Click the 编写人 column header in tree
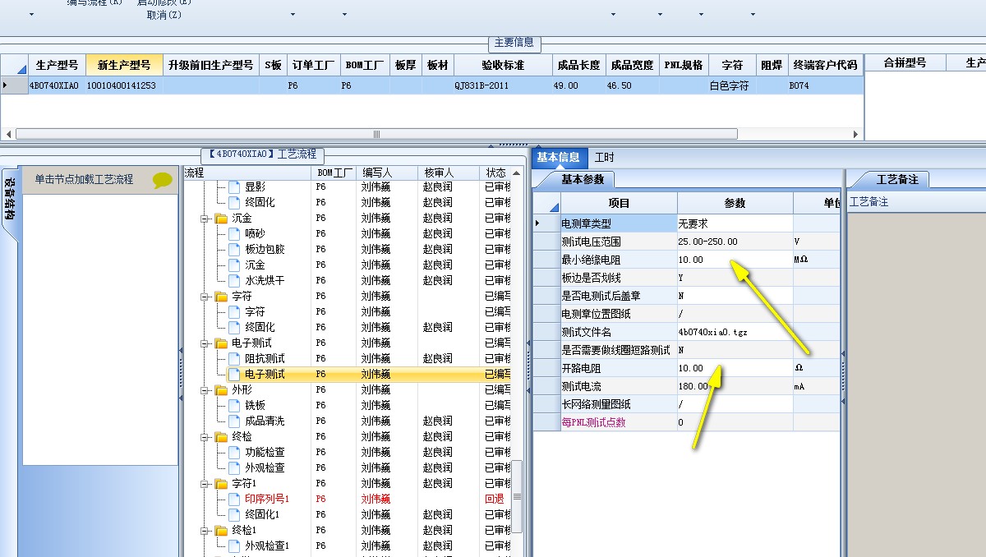The image size is (986, 557). (387, 173)
